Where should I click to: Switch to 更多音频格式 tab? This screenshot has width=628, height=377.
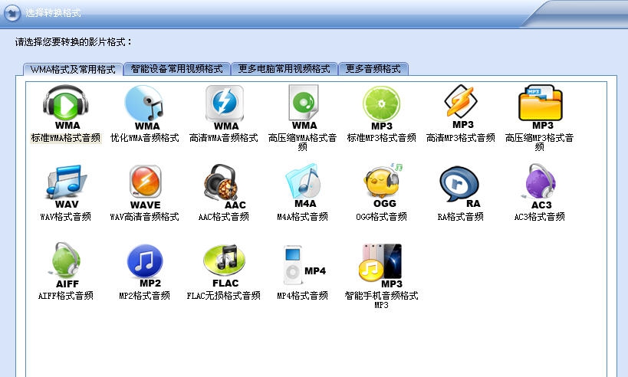pos(373,69)
